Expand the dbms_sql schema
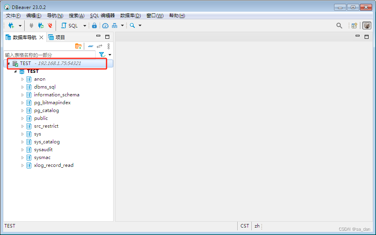The width and height of the screenshot is (376, 235). (x=23, y=87)
